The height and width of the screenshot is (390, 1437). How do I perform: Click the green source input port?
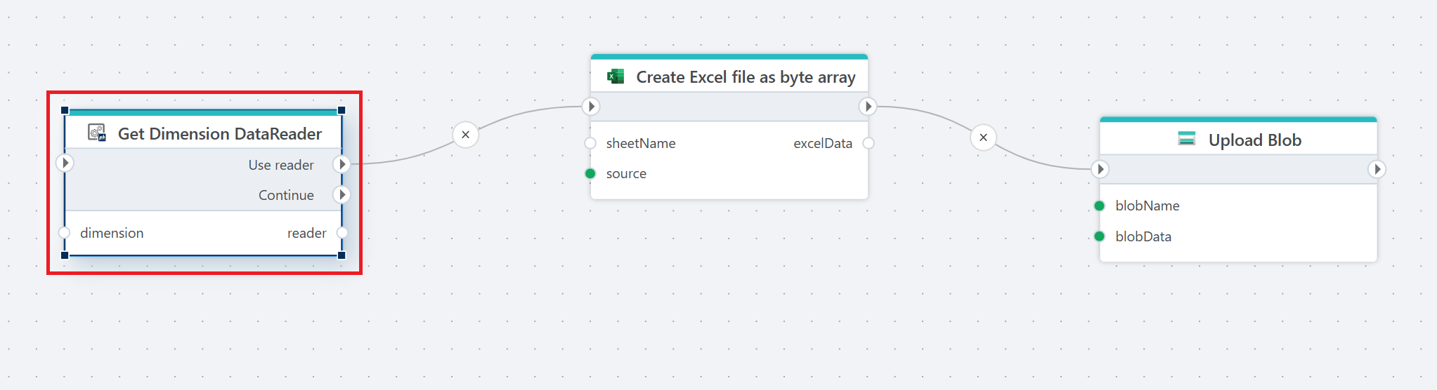click(x=590, y=173)
